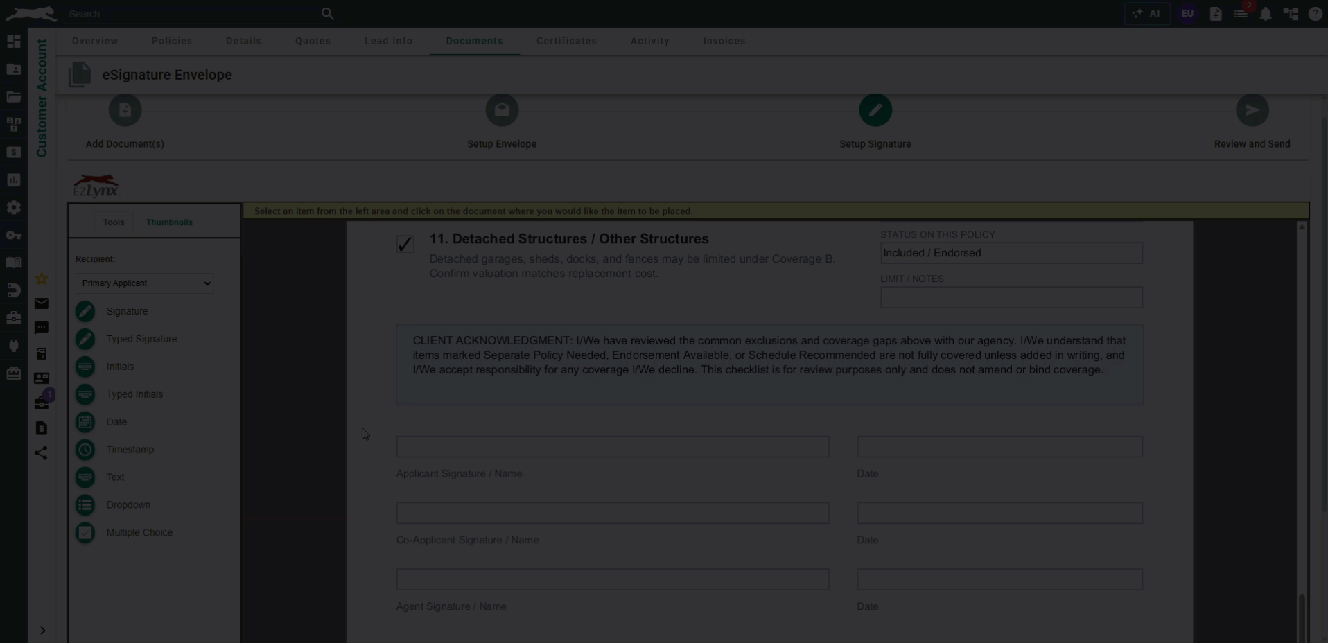Select the Timestamp tool icon
The height and width of the screenshot is (643, 1328).
coord(85,450)
